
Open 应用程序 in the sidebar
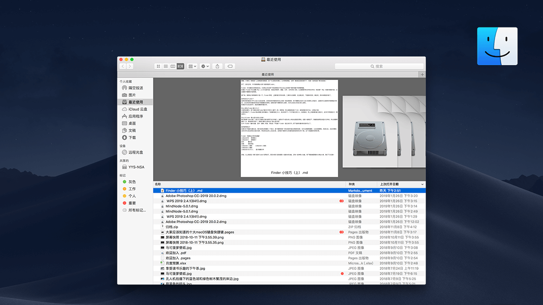click(x=135, y=116)
